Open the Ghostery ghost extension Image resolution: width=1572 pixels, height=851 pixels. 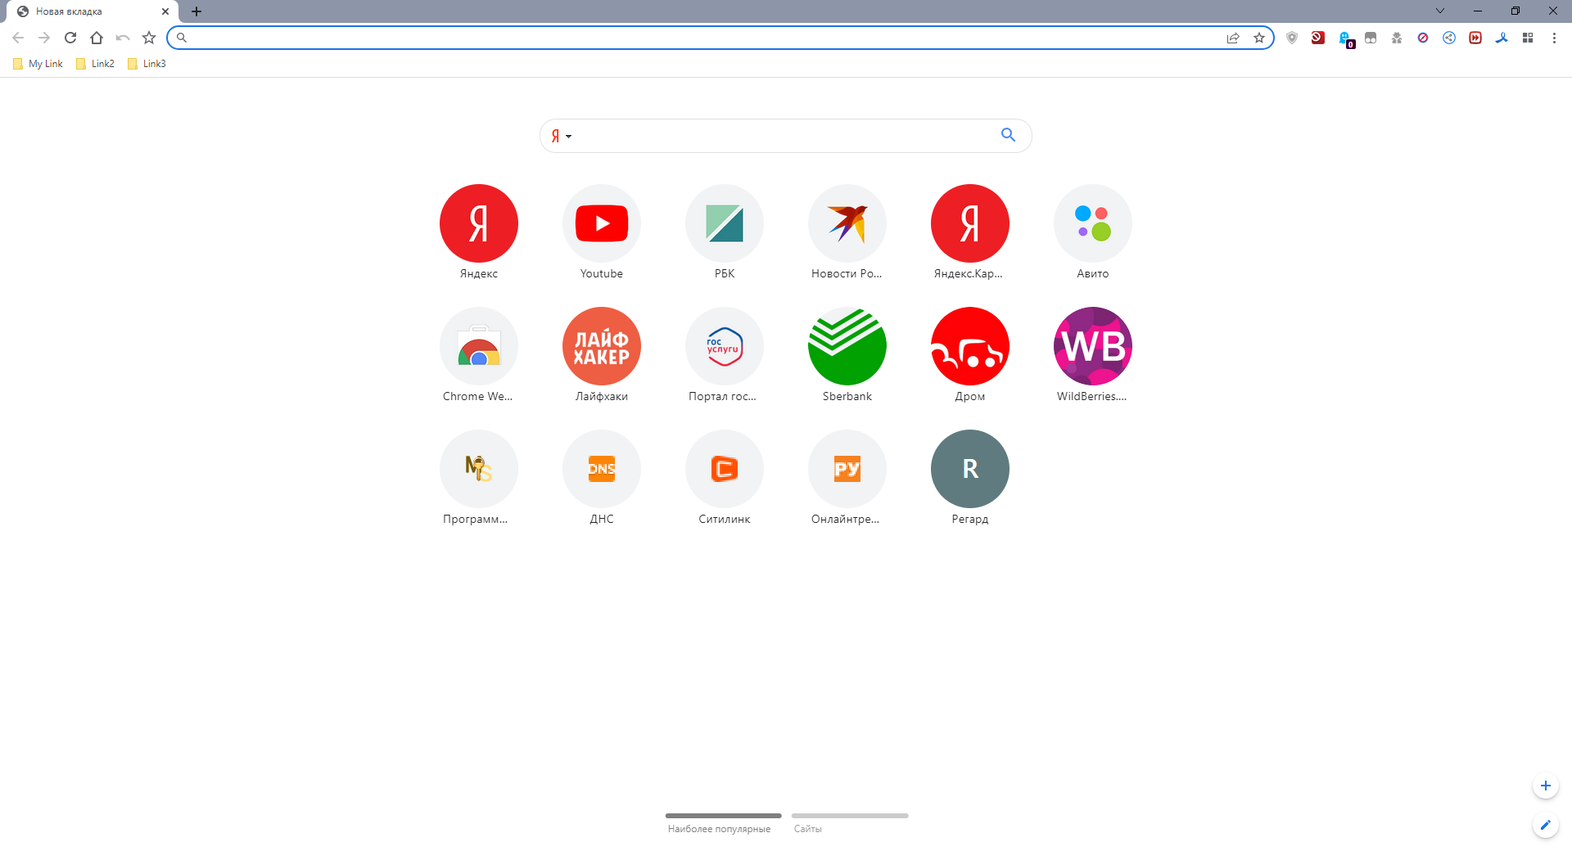click(1345, 38)
